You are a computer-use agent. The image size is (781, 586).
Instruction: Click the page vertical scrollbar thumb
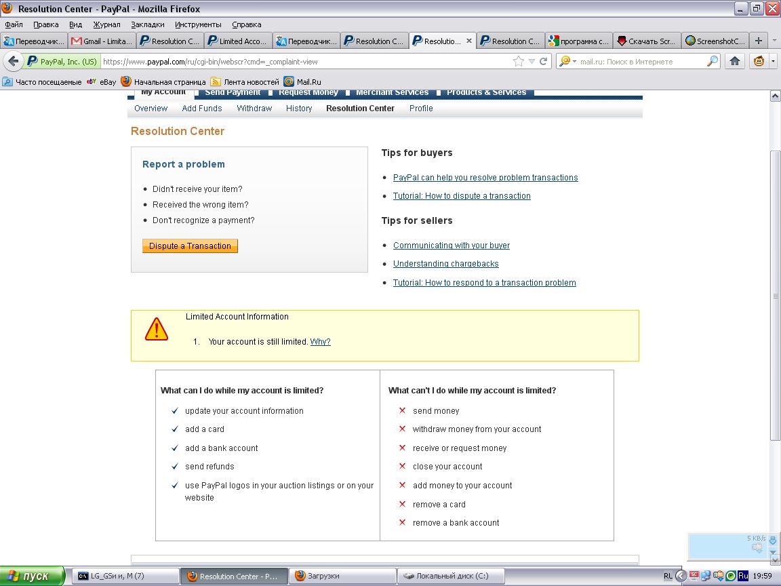point(775,296)
